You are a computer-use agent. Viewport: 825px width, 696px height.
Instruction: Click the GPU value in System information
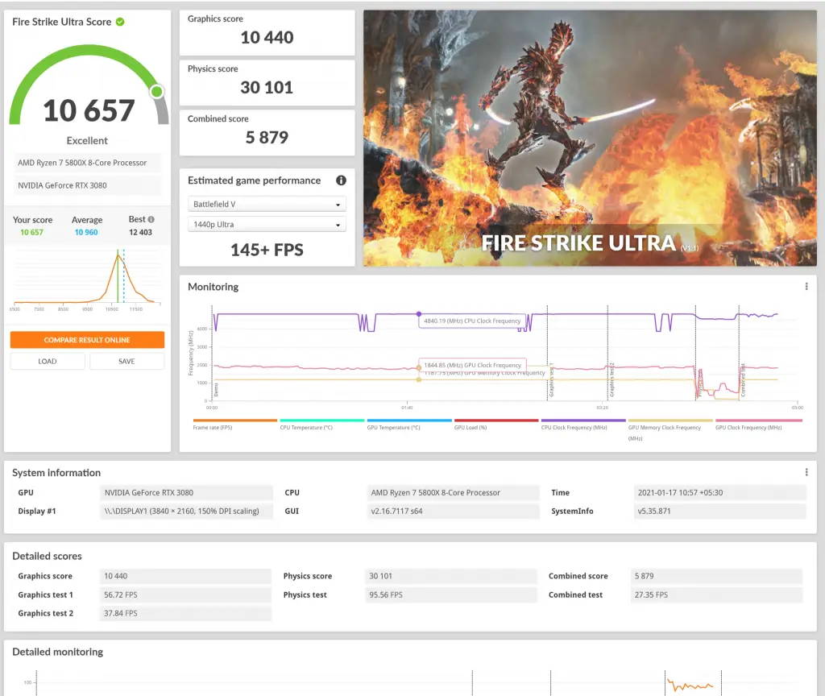pyautogui.click(x=186, y=493)
